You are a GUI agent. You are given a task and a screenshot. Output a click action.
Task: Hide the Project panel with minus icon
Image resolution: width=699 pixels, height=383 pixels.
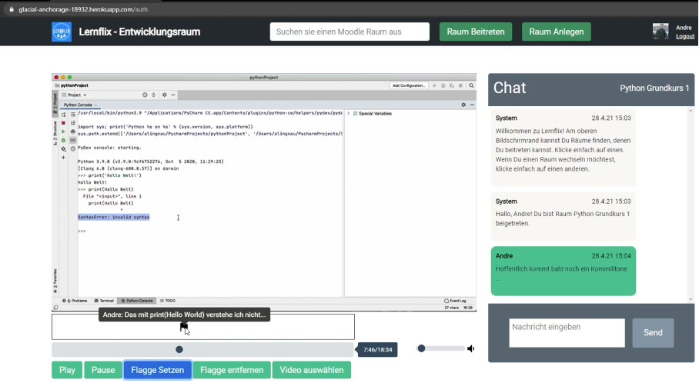tap(173, 95)
